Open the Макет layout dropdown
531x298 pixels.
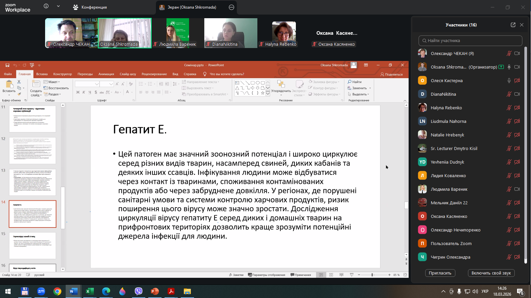54,82
